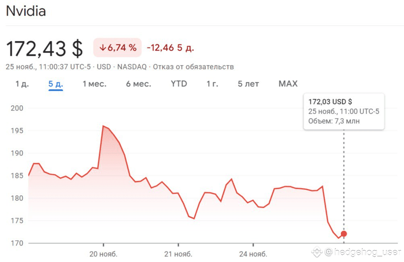The width and height of the screenshot is (404, 262).
Task: Show the MAX time range
Action: coord(288,84)
